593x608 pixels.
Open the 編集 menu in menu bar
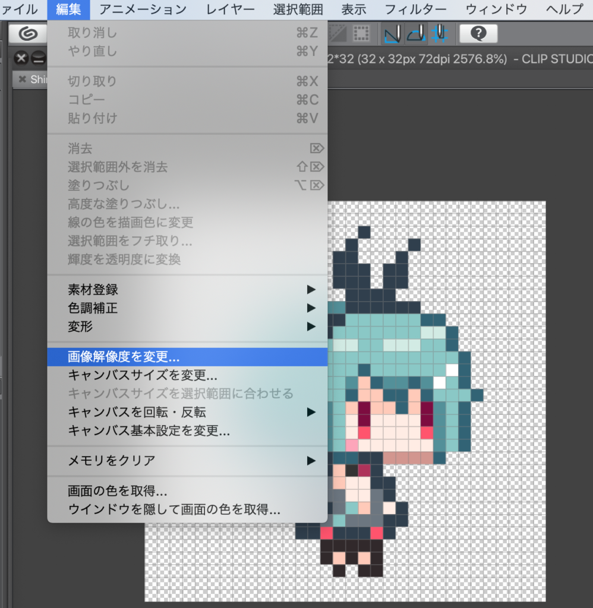(x=69, y=9)
